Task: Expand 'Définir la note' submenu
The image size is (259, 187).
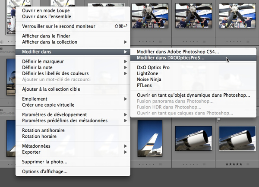Action: (x=73, y=67)
